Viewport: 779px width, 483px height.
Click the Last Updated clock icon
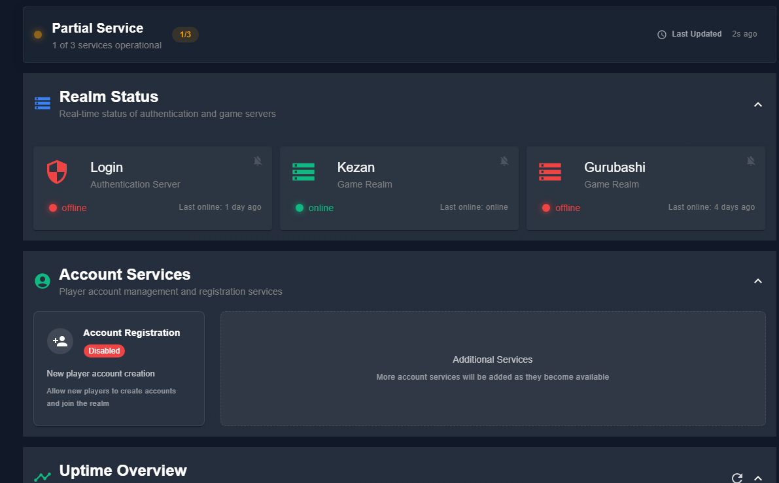point(662,34)
